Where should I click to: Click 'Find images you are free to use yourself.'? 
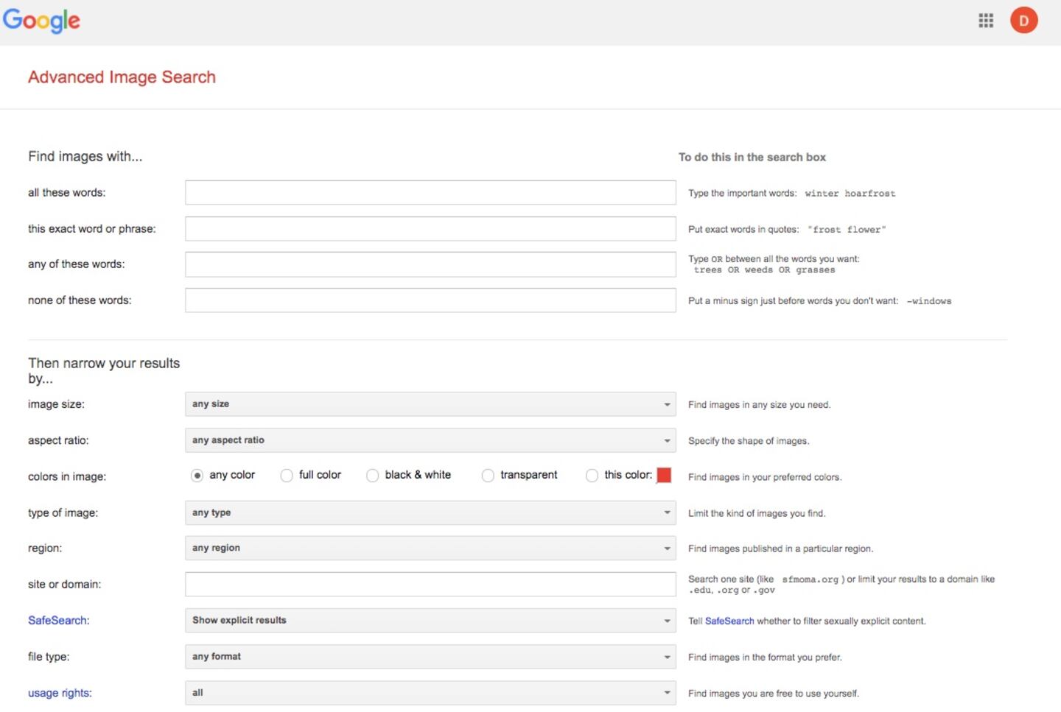tap(774, 694)
